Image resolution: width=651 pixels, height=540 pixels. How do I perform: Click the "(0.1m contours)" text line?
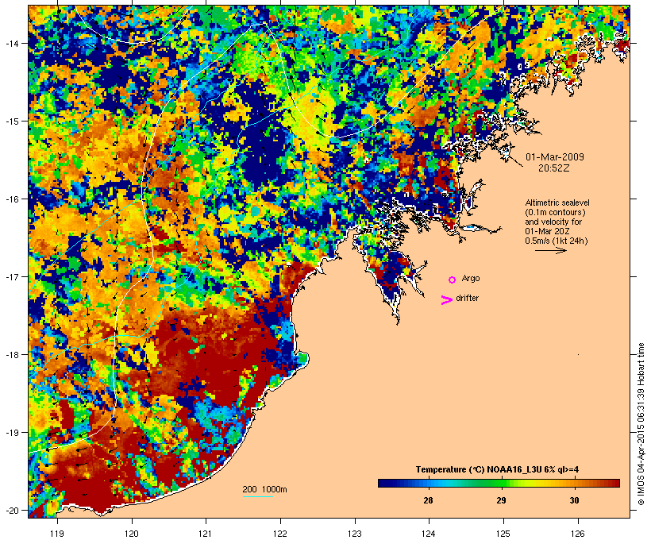(x=555, y=212)
